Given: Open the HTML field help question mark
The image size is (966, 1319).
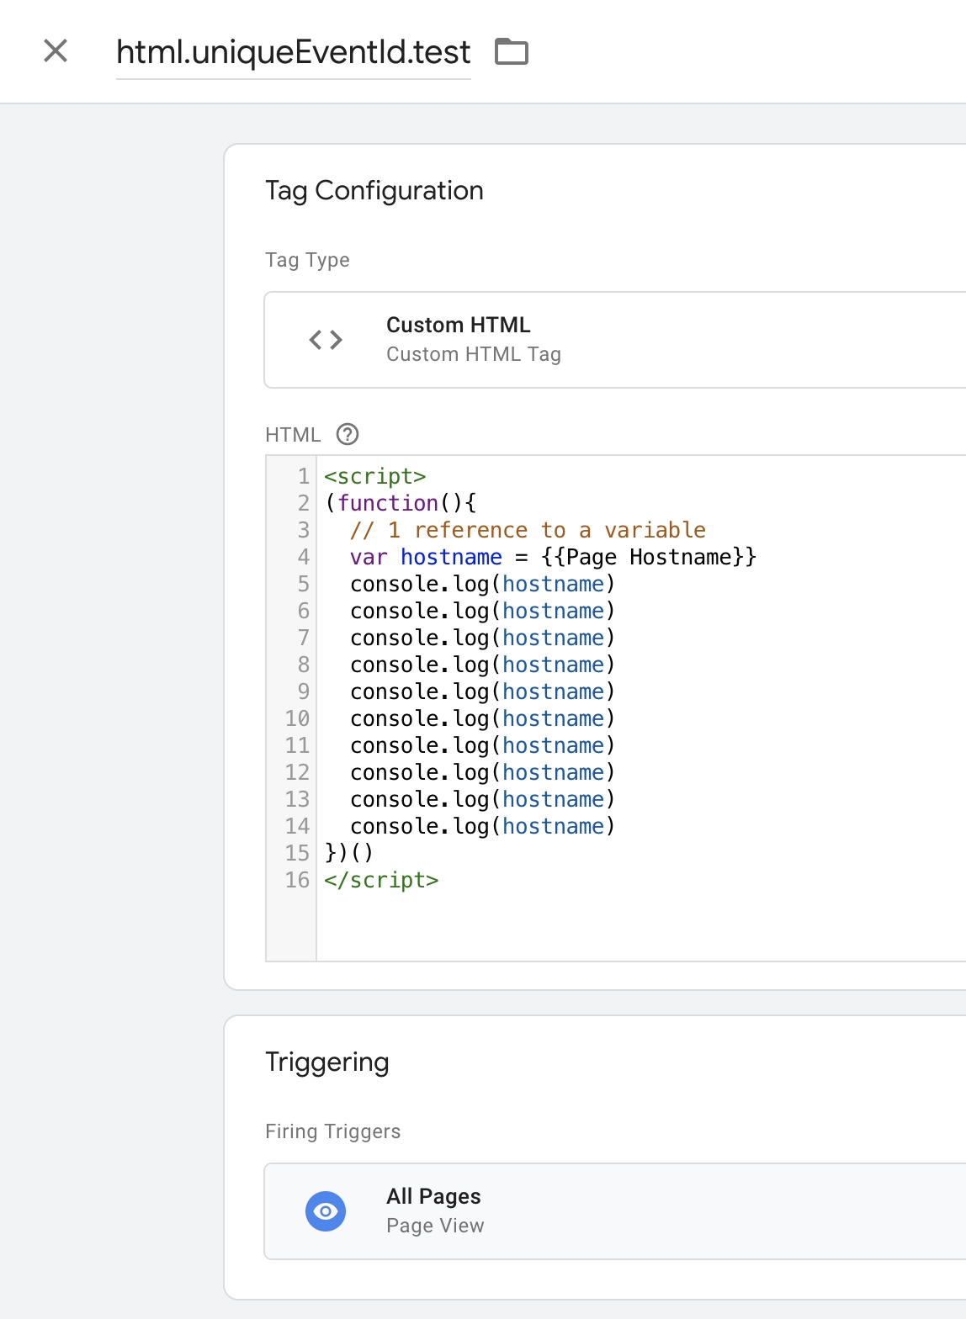Looking at the screenshot, I should point(347,434).
